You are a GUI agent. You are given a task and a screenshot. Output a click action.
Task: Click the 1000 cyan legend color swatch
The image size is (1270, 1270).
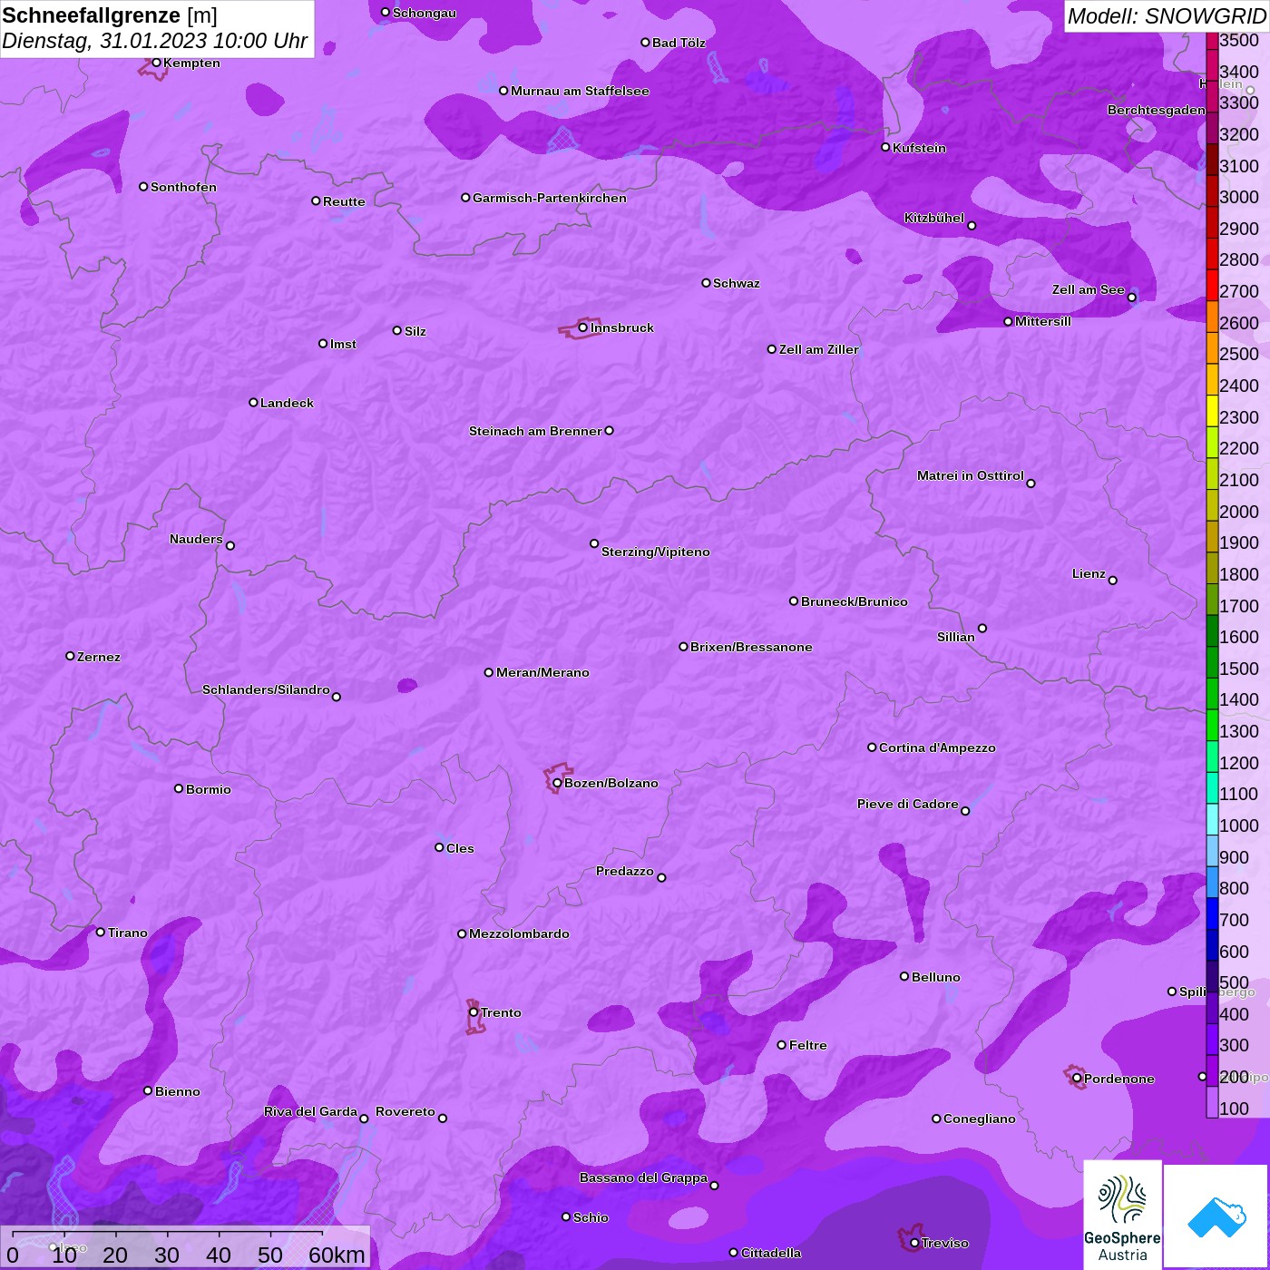pos(1212,817)
